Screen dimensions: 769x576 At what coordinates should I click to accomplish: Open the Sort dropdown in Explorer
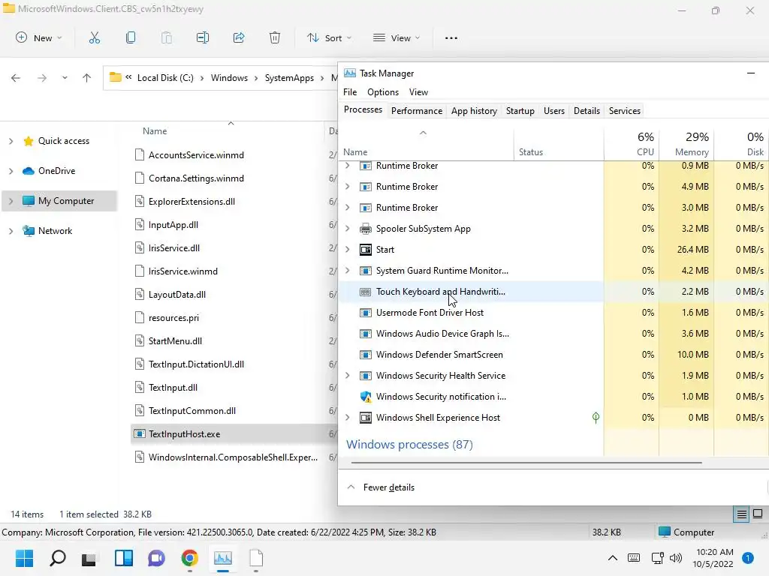[x=329, y=37]
